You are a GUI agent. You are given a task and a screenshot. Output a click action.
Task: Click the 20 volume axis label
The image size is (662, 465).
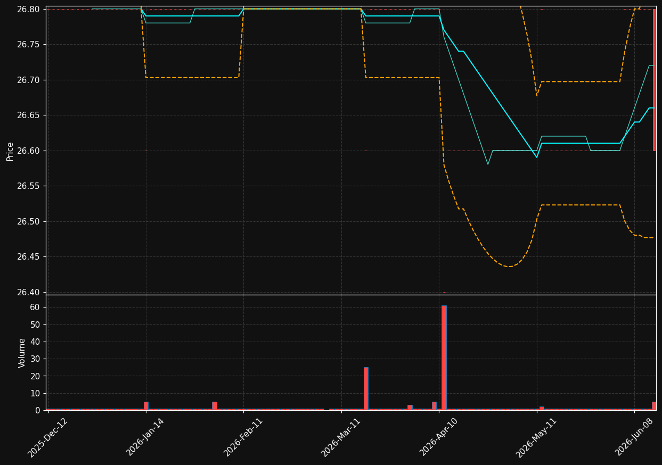[x=35, y=376]
